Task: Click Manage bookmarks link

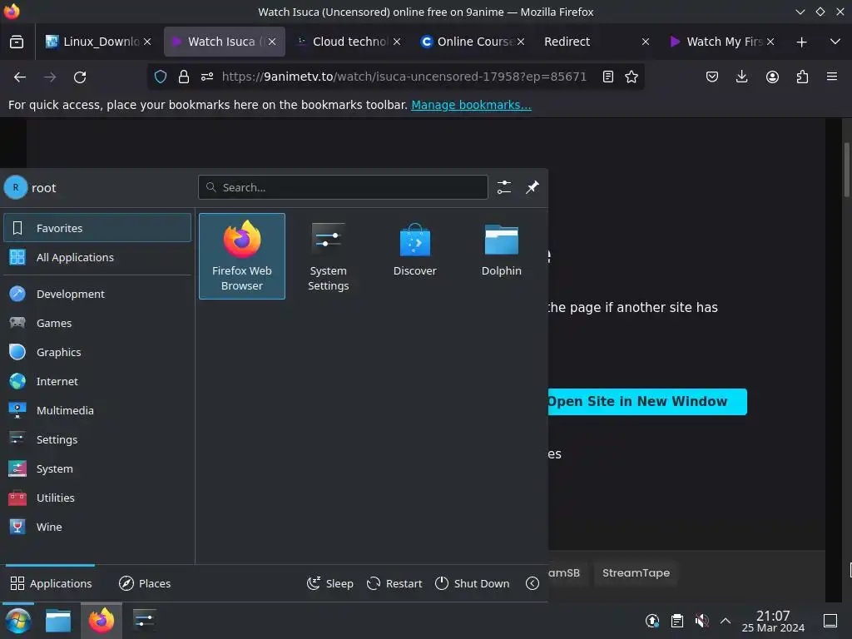Action: coord(471,105)
